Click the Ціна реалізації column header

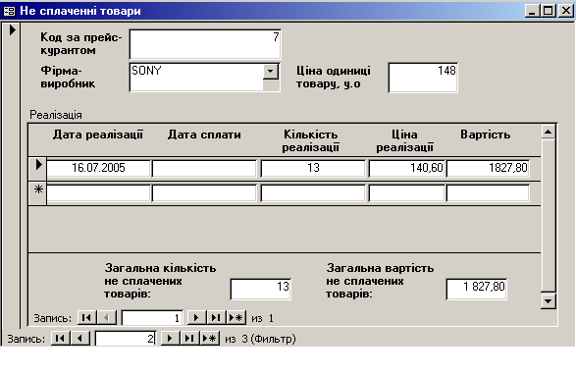405,140
